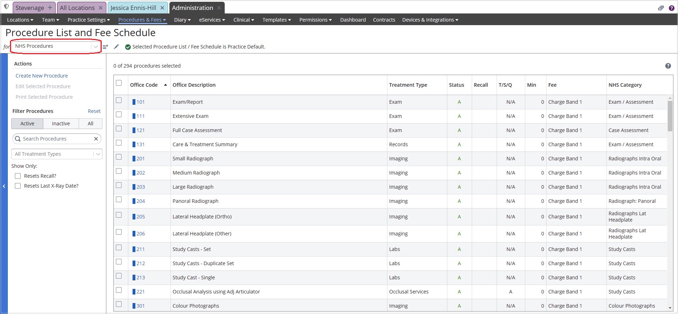Open the Dashboard menu item
Screen dimensions: 678x314
pos(353,20)
